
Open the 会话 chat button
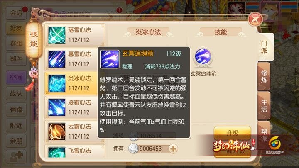point(16,13)
